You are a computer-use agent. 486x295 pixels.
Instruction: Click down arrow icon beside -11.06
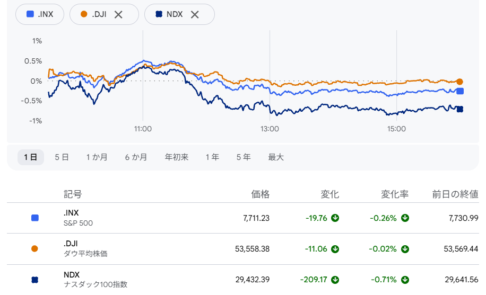335,249
